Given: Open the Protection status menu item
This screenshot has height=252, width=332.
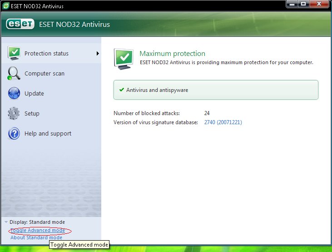Looking at the screenshot, I should 51,53.
